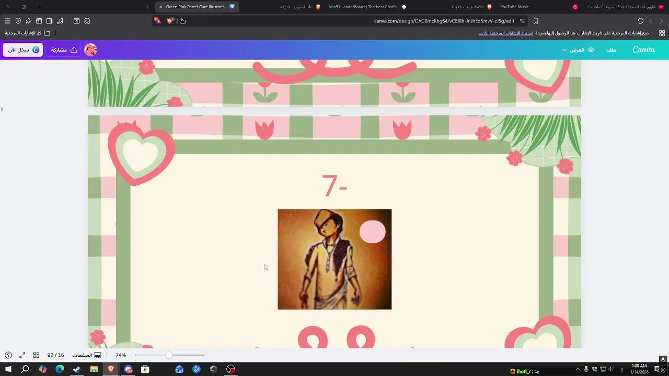Open the browser wallet icon
Screen dimensions: 669x376
pyautogui.click(x=39, y=21)
